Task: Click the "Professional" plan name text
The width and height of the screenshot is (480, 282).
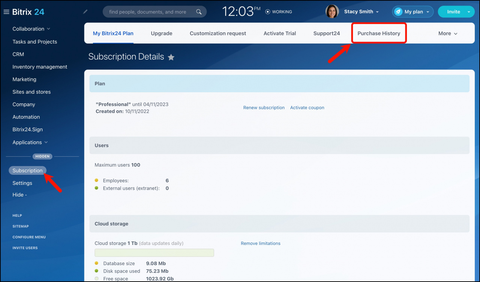Action: (x=113, y=105)
